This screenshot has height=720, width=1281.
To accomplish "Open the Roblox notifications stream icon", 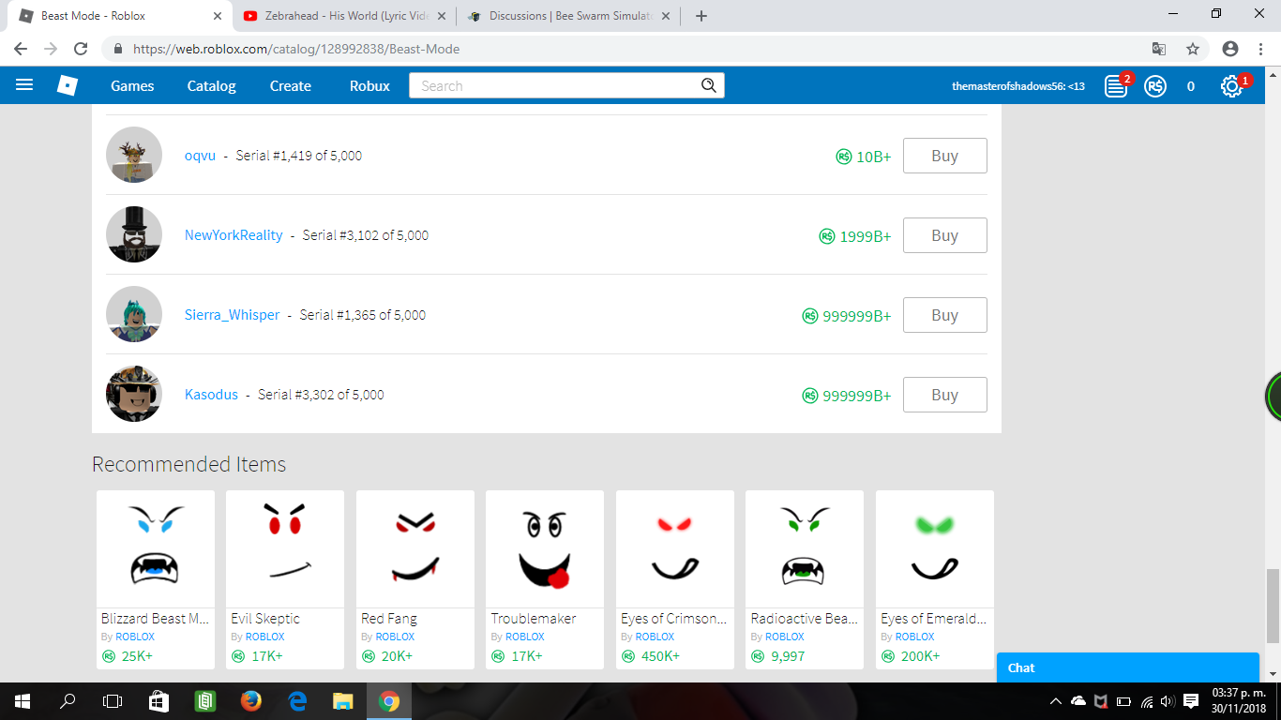I will click(x=1116, y=86).
